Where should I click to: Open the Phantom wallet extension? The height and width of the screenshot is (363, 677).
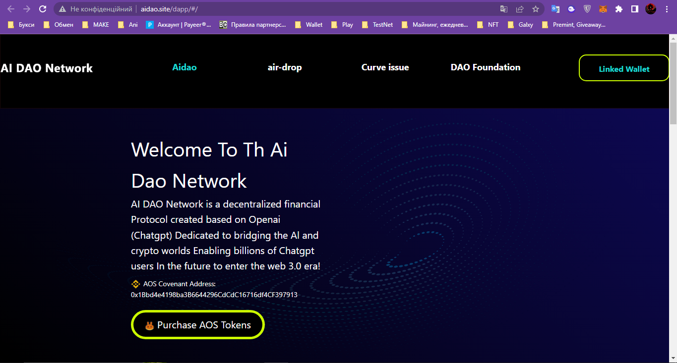coord(571,9)
